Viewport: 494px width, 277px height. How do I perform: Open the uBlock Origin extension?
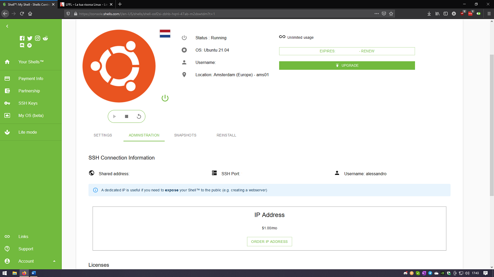point(462,13)
